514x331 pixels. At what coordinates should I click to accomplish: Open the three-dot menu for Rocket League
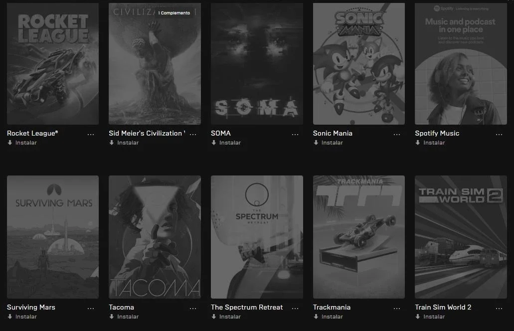[91, 134]
